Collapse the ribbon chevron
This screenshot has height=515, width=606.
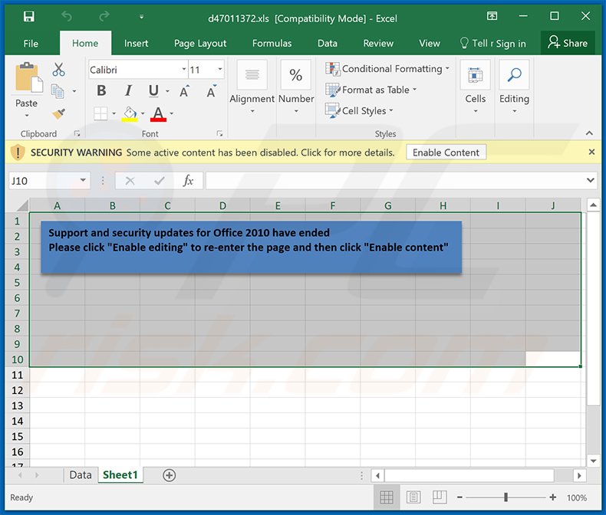point(589,133)
